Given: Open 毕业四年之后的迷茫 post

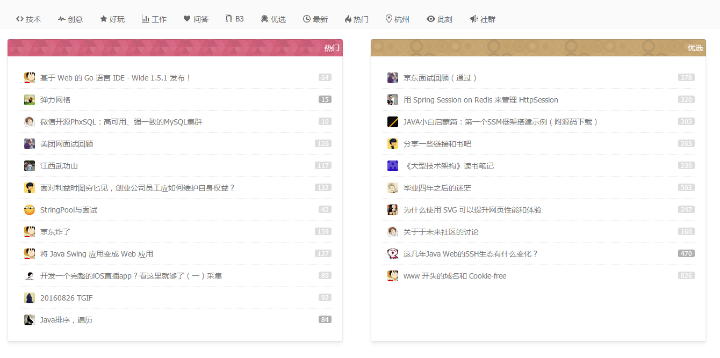Looking at the screenshot, I should (x=437, y=188).
